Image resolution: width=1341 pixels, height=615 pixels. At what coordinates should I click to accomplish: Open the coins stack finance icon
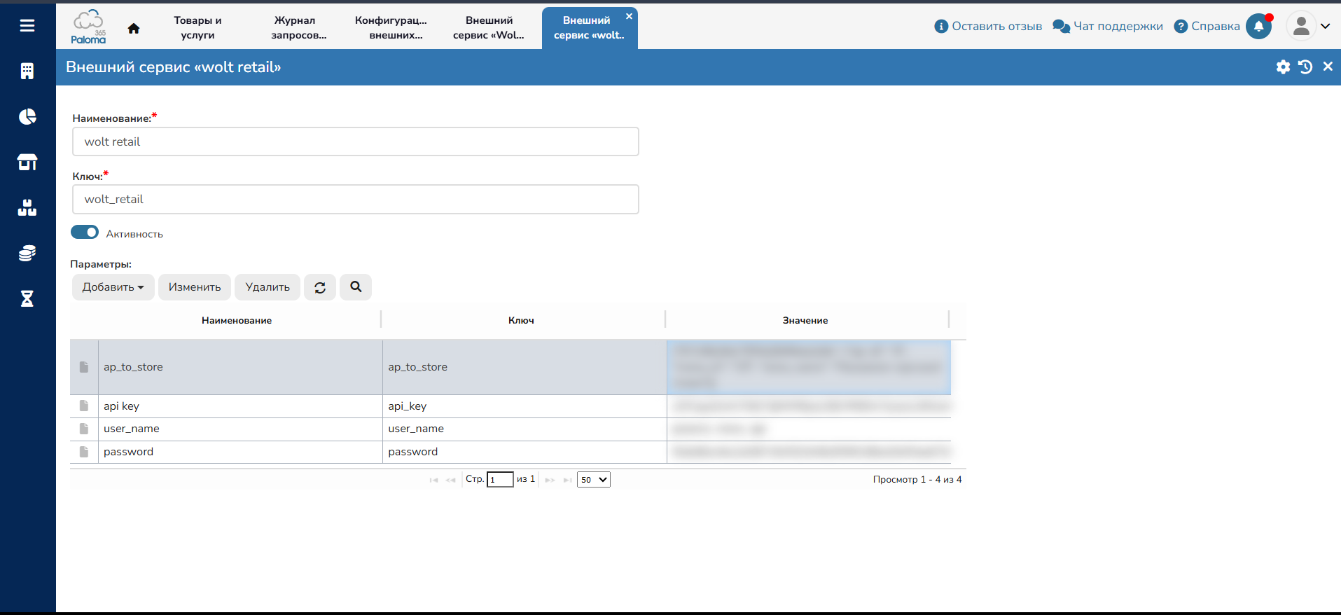[27, 254]
